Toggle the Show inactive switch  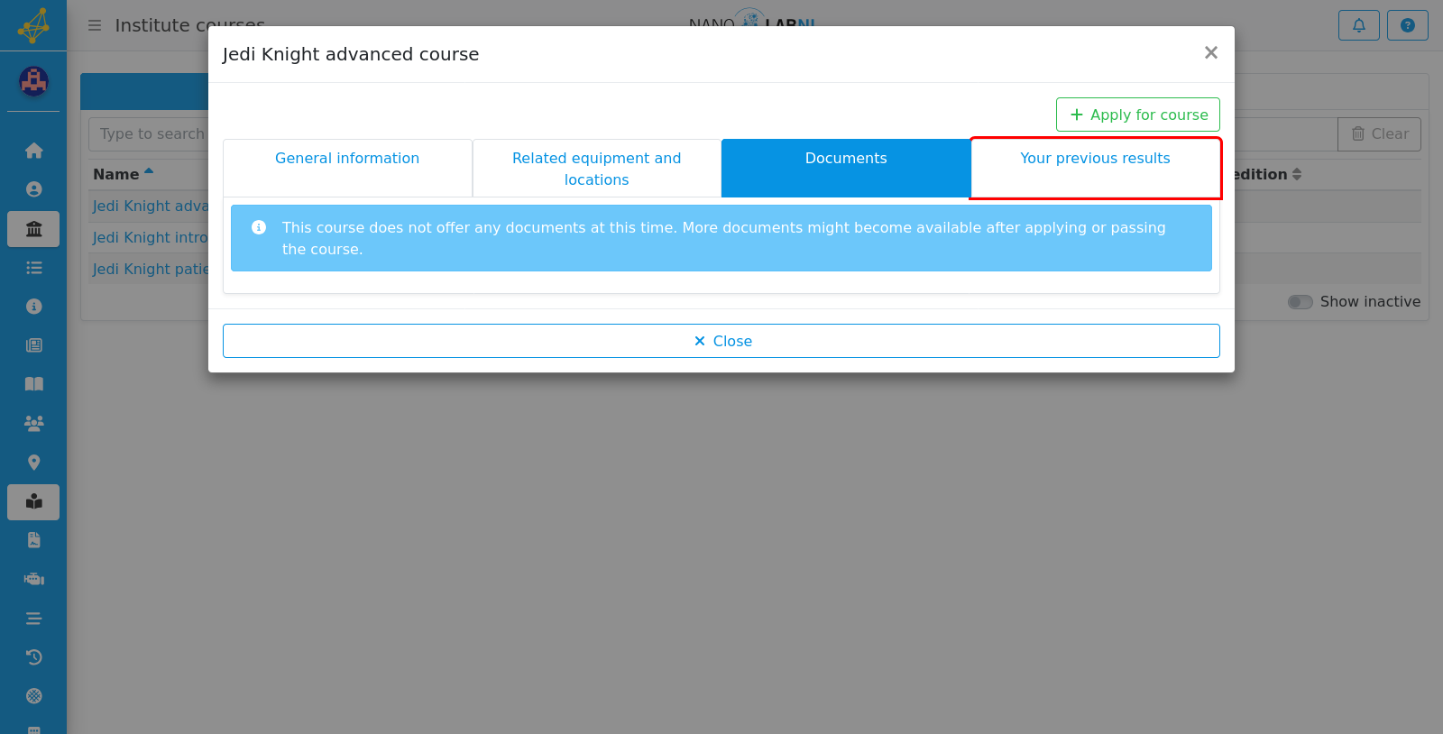(1300, 302)
